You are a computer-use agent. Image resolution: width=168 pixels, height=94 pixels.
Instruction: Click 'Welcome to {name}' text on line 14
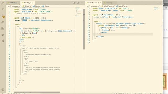[30, 33]
